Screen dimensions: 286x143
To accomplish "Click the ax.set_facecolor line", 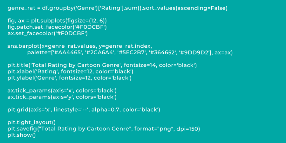I will tap(48, 33).
